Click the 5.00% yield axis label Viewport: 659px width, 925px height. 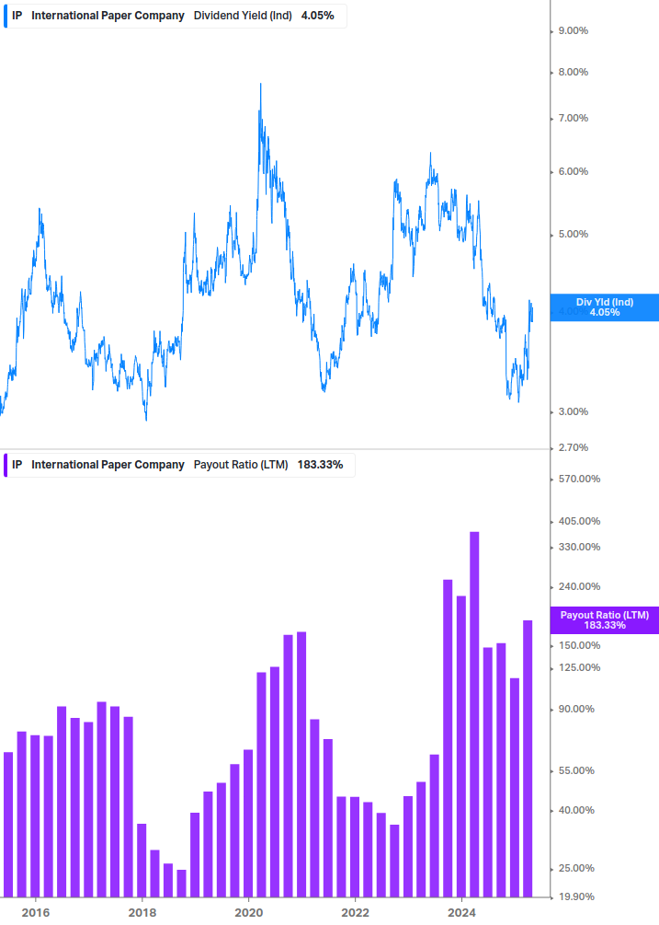[x=573, y=234]
